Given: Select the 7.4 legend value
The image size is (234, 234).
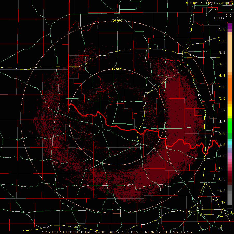Looking at the screenshot, I should [x=222, y=64].
